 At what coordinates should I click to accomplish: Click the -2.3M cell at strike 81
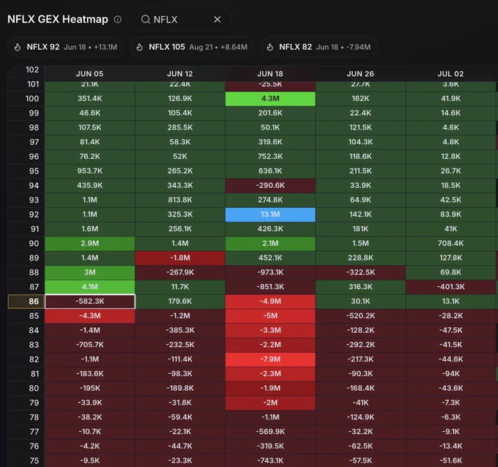coord(270,373)
